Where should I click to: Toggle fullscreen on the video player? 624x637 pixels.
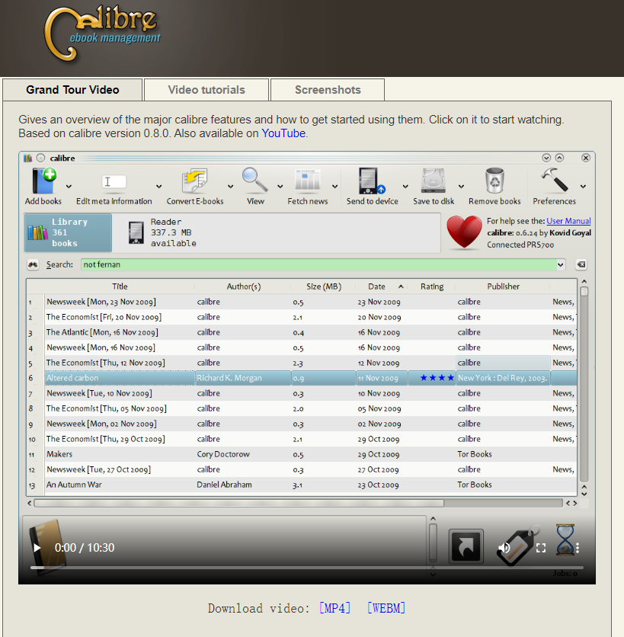541,548
